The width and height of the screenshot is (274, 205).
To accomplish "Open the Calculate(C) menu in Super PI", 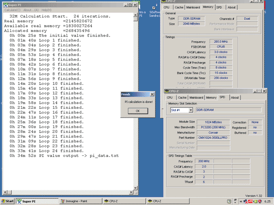I will coord(12,10).
